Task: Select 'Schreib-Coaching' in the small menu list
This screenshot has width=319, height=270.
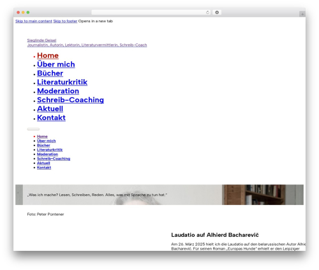Action: [54, 159]
